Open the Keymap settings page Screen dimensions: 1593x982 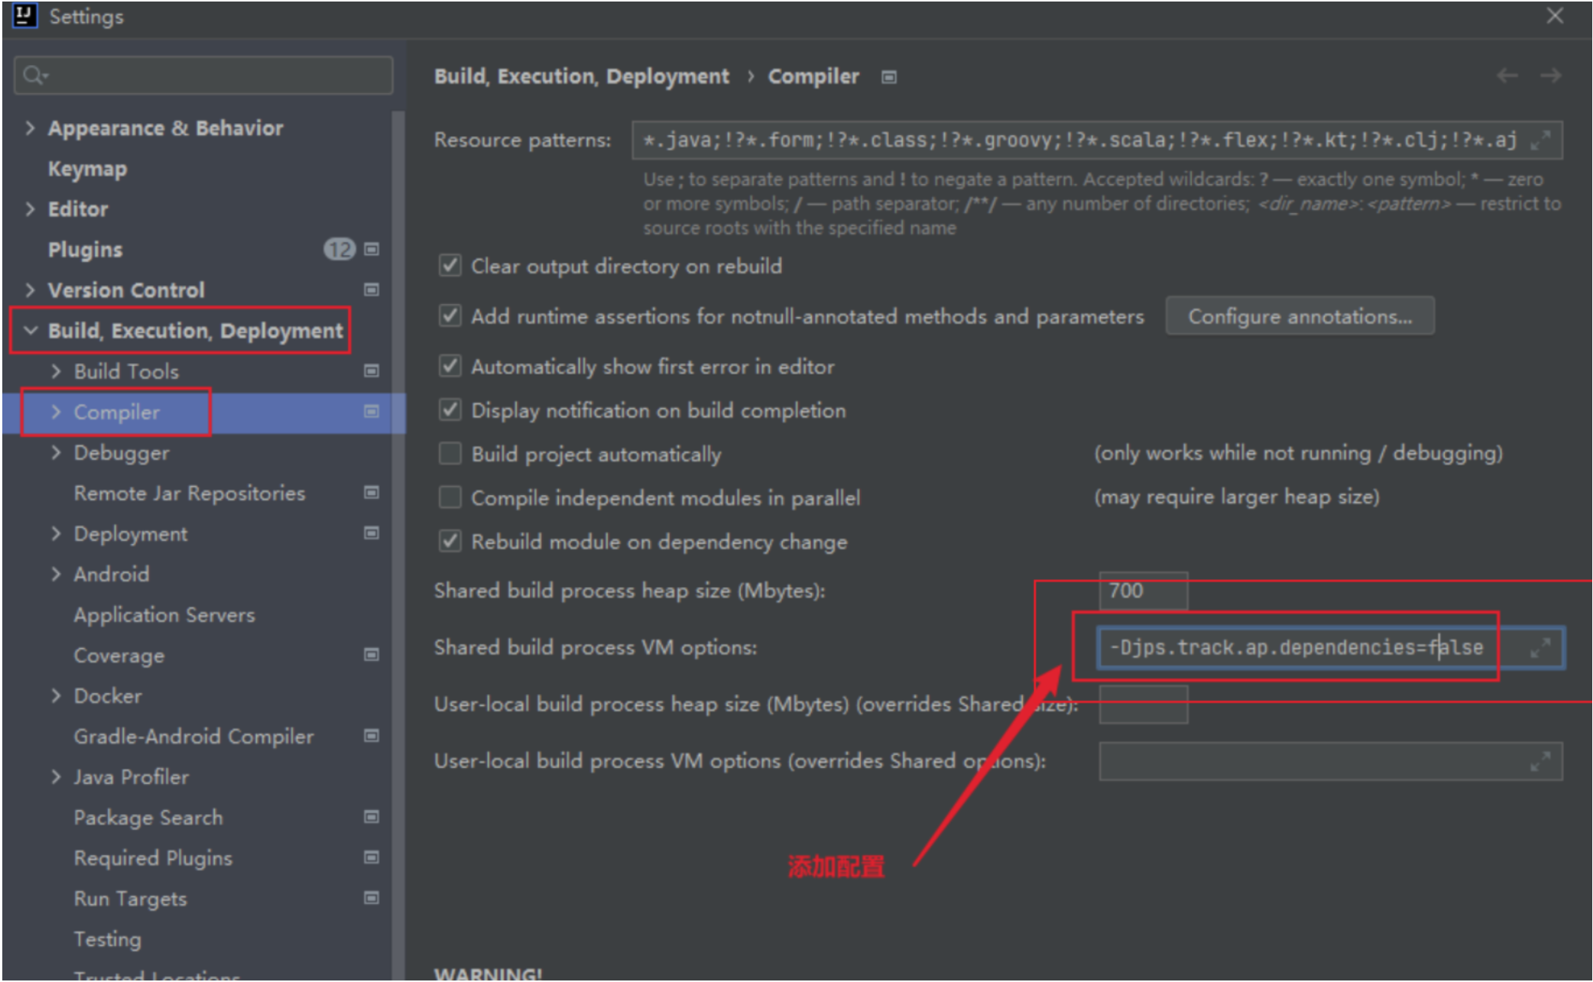pos(87,169)
